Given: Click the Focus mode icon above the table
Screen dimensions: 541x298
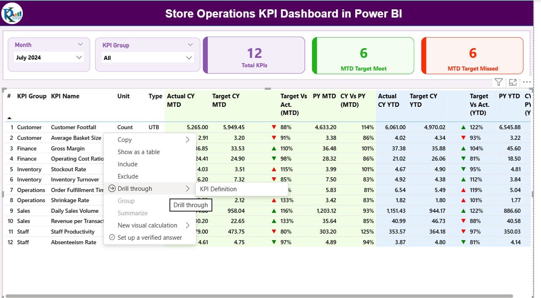Looking at the screenshot, I should pos(513,82).
